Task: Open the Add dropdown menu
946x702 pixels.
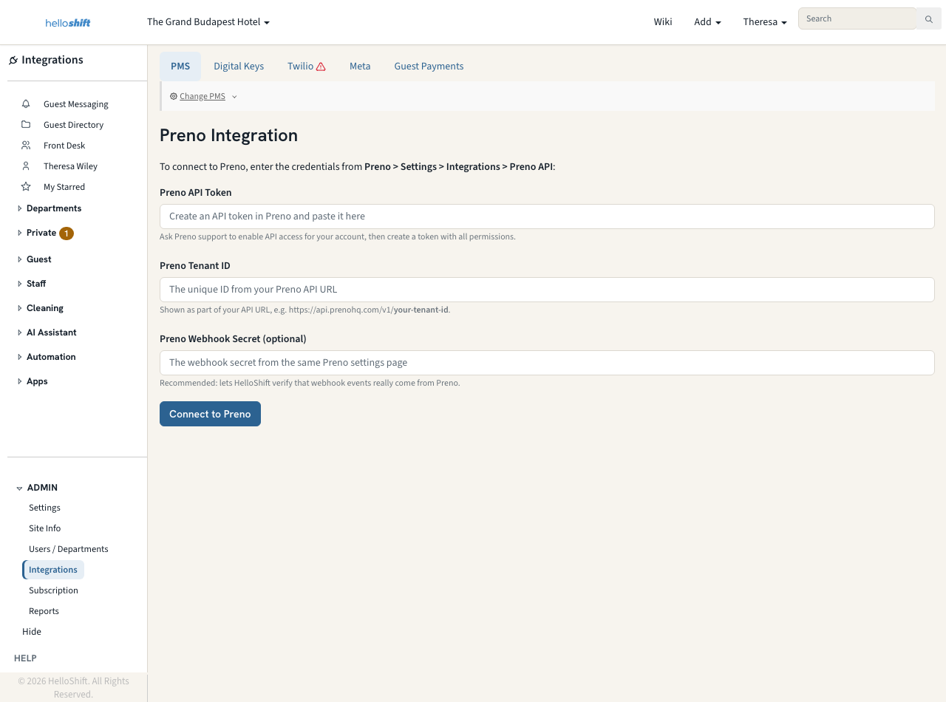Action: coord(707,22)
